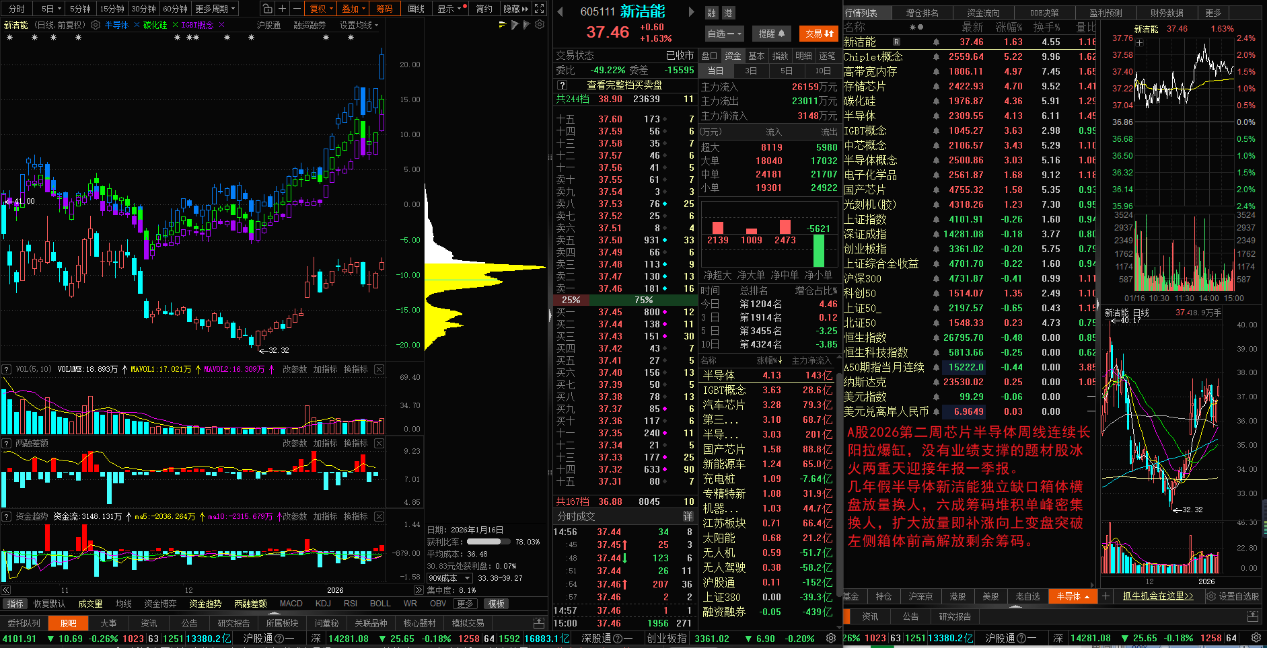Image resolution: width=1267 pixels, height=648 pixels.
Task: Open 增仓排名 tab in right panel
Action: [922, 13]
